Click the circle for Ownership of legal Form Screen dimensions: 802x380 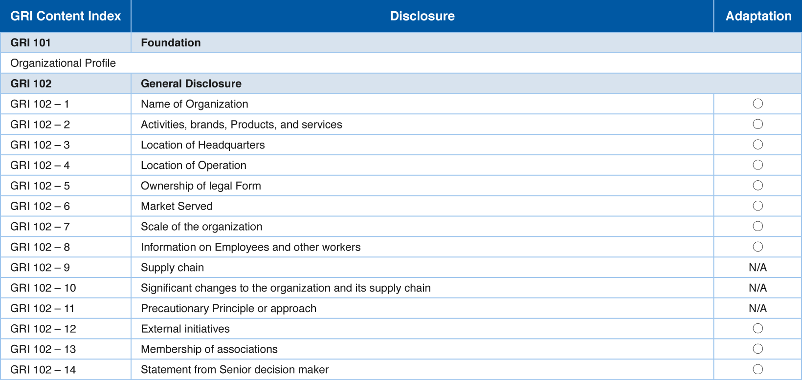(758, 185)
